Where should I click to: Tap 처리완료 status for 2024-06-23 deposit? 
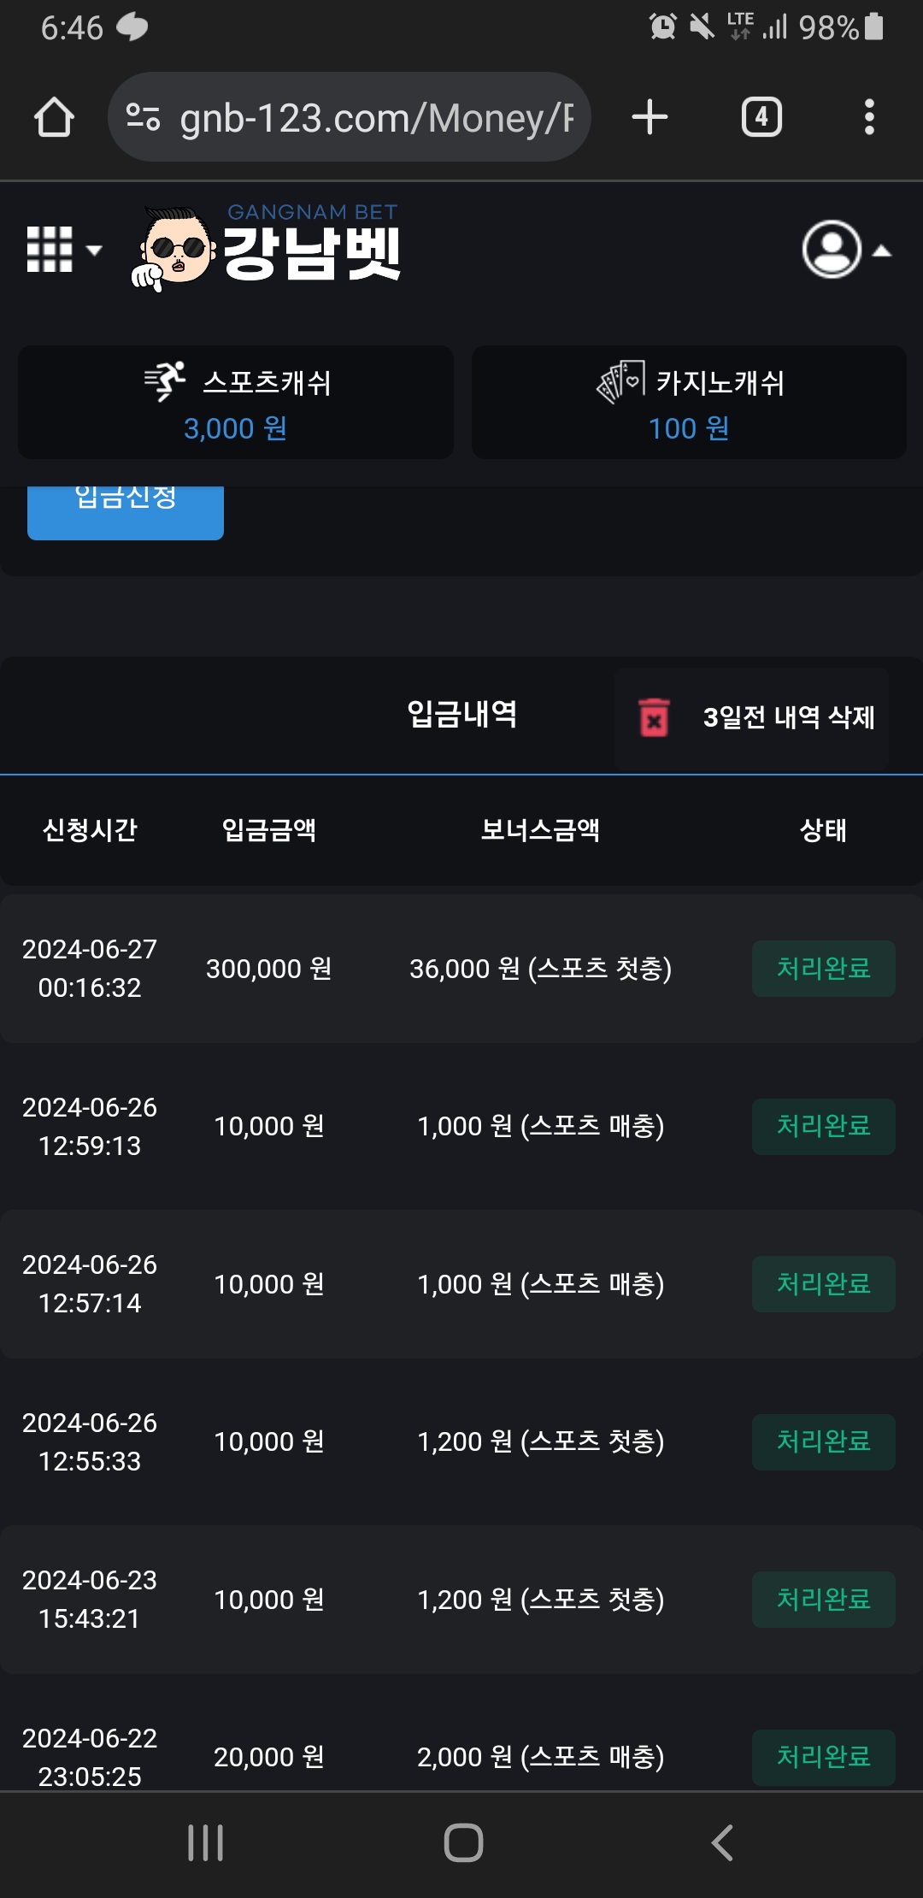coord(823,1600)
